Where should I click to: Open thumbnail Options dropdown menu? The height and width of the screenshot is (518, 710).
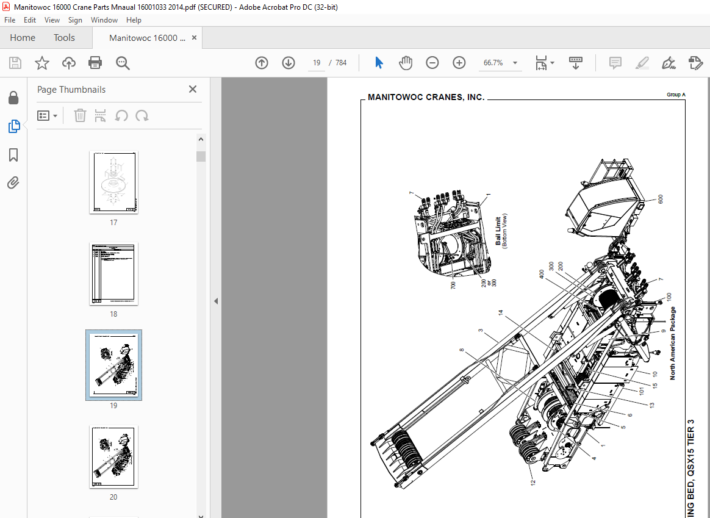[47, 116]
